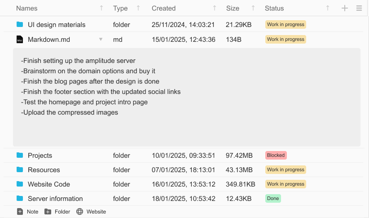This screenshot has width=369, height=218.
Task: Change the Done status on Server information
Action: [273, 198]
